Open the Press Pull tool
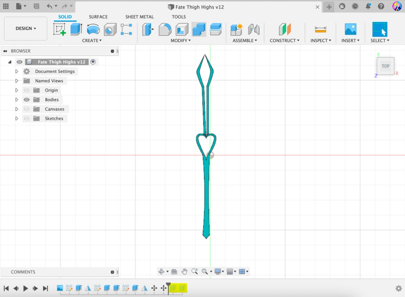This screenshot has height=297, width=405. pos(148,28)
